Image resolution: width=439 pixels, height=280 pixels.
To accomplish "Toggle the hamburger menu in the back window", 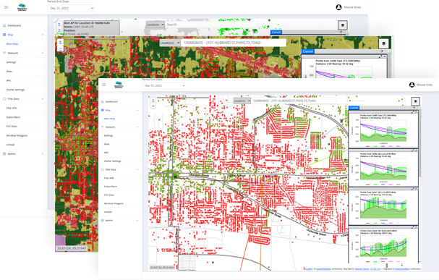I will 6,7.
